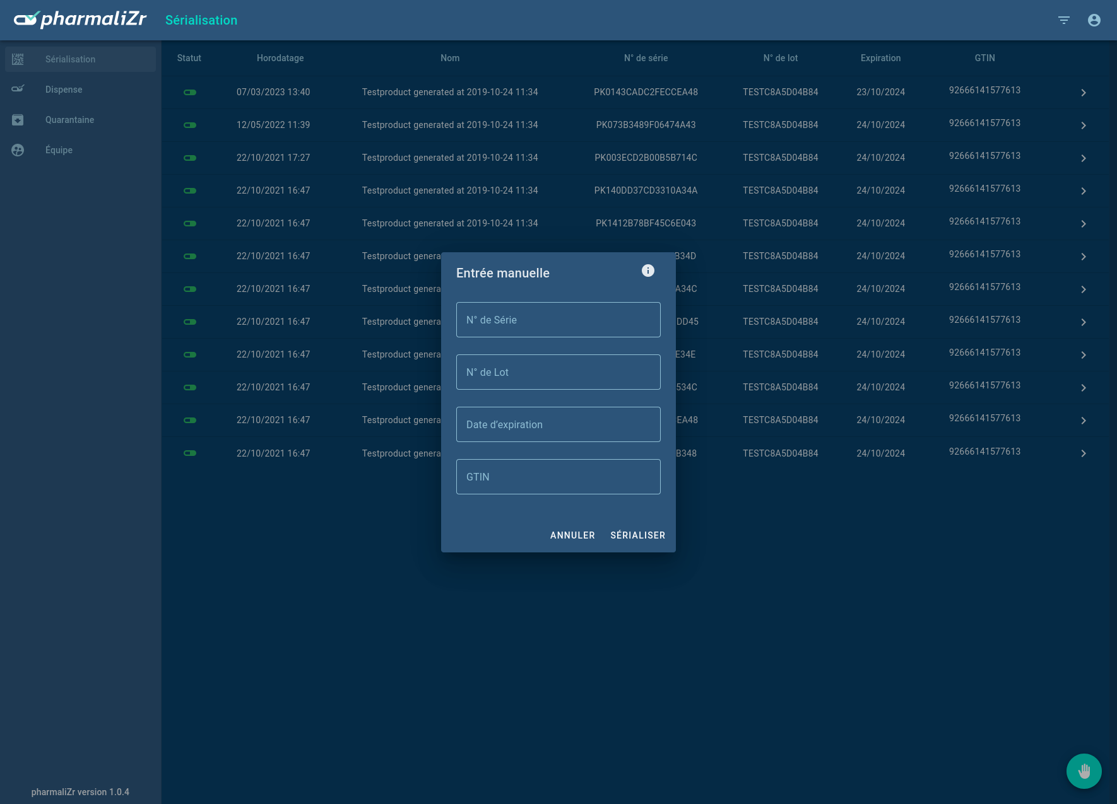Expand the PK073B3489F06474A43 row chevron
The width and height of the screenshot is (1117, 804).
point(1084,125)
